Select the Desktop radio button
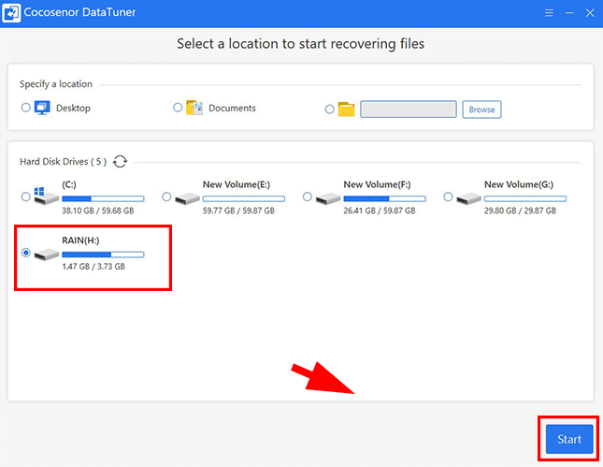This screenshot has width=603, height=467. point(26,109)
